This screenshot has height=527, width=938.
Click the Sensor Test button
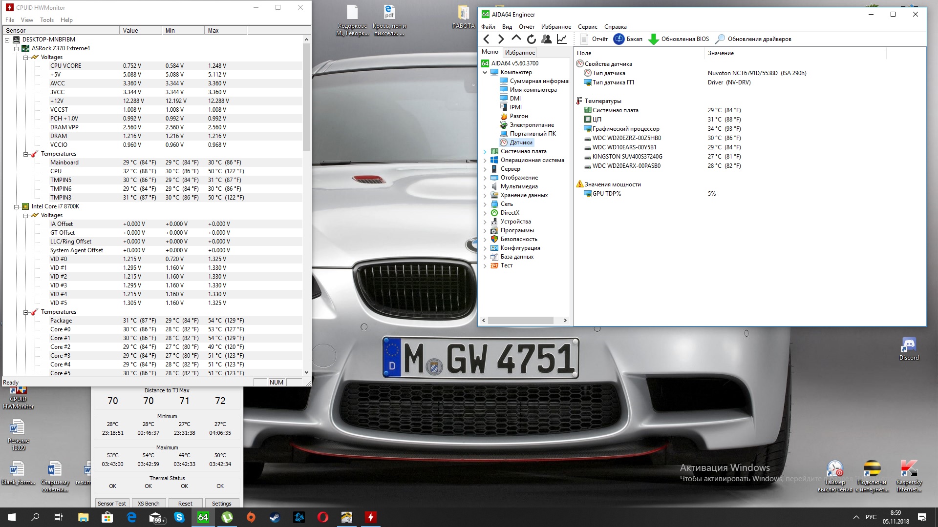(111, 503)
